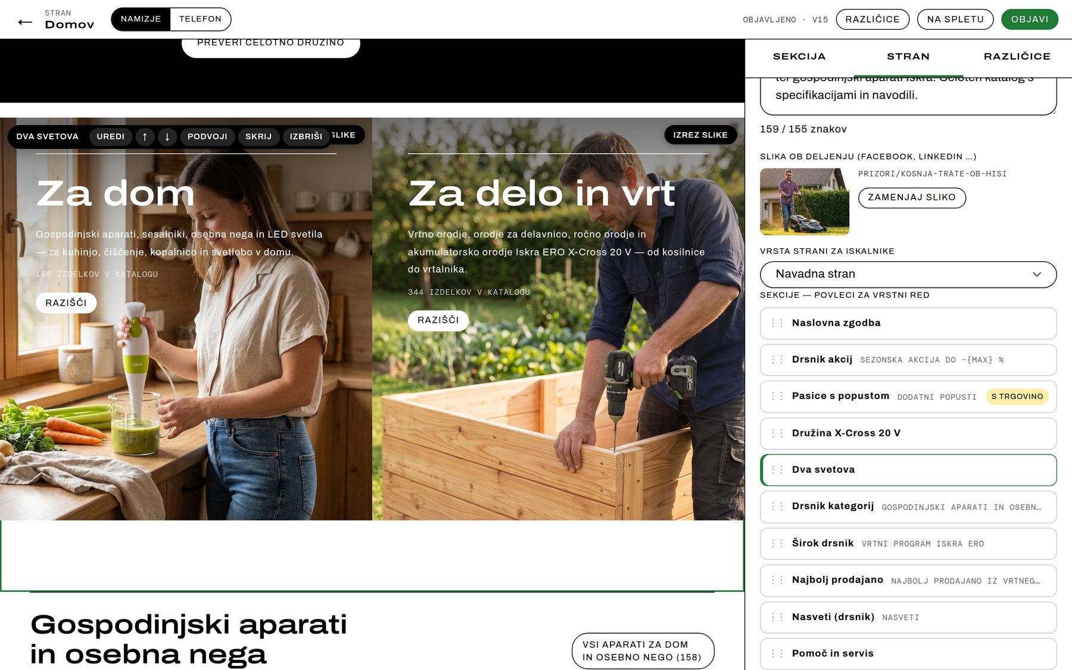The image size is (1072, 670).
Task: Hide section with Skrij
Action: 258,136
